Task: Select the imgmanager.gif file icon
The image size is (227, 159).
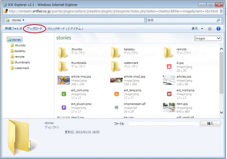Action: (x=117, y=107)
